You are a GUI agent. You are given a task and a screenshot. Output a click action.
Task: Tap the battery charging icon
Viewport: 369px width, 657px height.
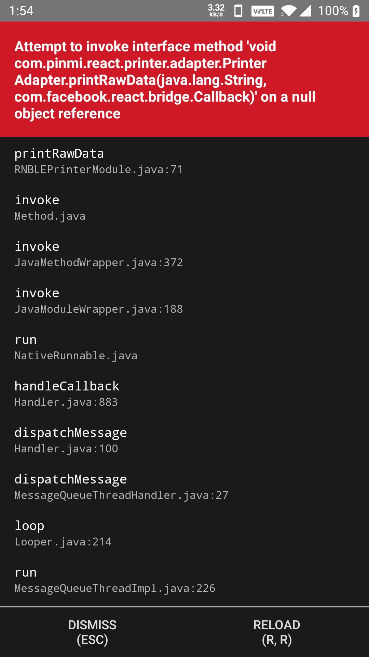tap(357, 10)
